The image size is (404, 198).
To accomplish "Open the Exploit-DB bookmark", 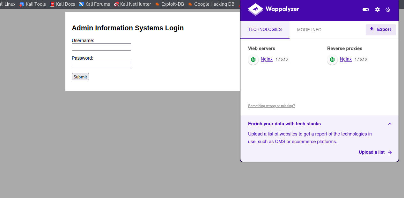I will pos(169,4).
